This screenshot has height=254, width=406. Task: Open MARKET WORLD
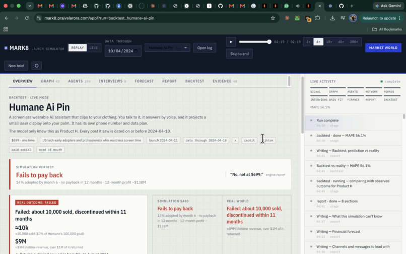(383, 48)
